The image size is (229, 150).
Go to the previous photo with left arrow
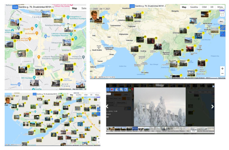[x=107, y=107]
